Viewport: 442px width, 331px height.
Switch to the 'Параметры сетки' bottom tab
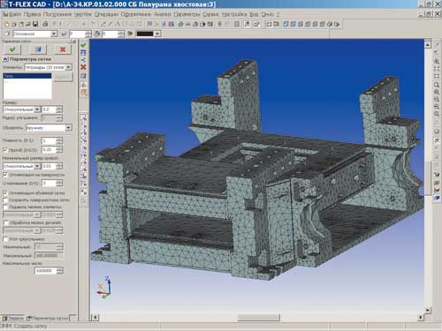click(47, 319)
